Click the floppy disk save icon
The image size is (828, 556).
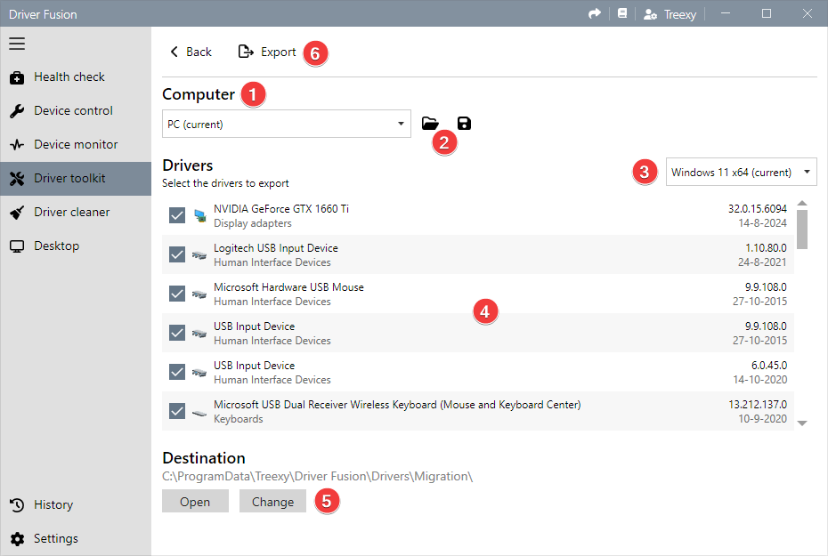[x=464, y=124]
